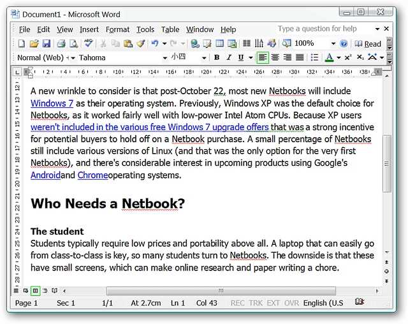This screenshot has height=324, width=408.
Task: Switch to Reading layout with Read button
Action: 368,44
